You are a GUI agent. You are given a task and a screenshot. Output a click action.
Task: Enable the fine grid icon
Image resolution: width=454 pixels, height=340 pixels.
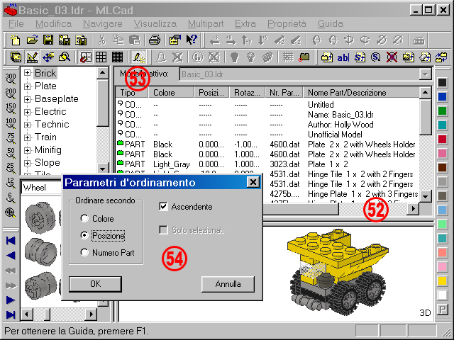117,57
